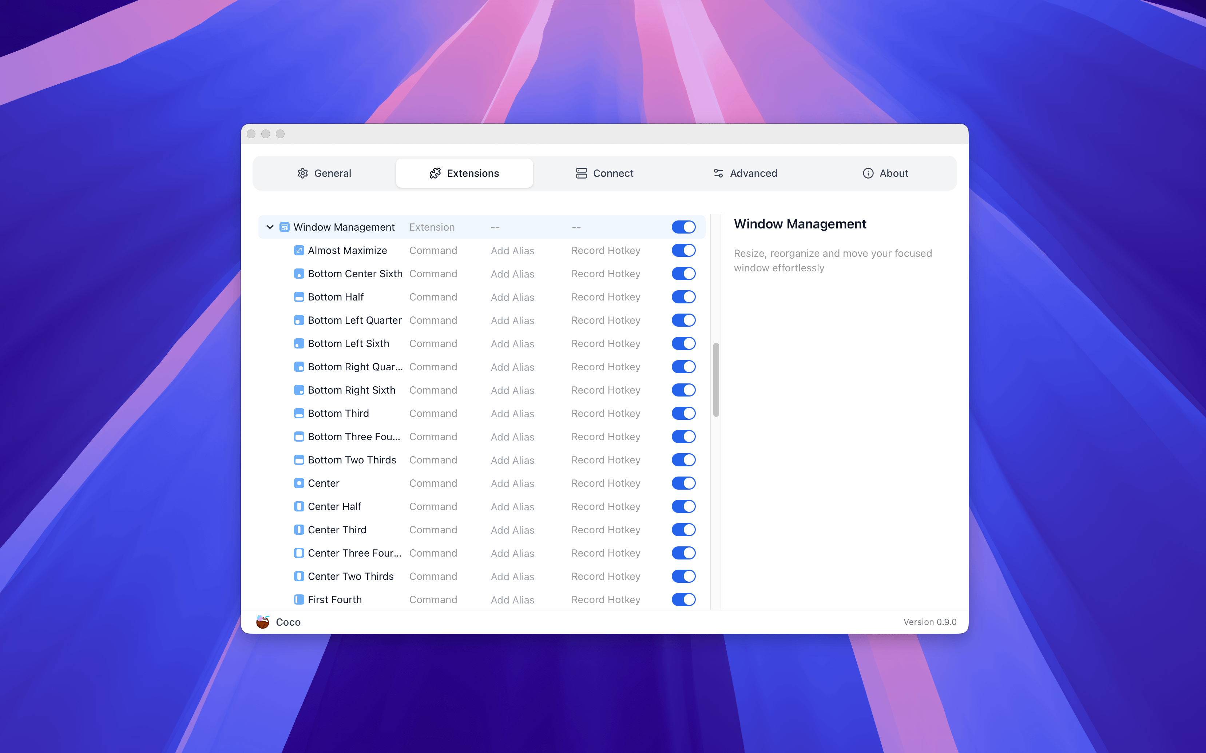Click the extensions list scrollbar thumb
Viewport: 1206px width, 753px height.
click(716, 379)
